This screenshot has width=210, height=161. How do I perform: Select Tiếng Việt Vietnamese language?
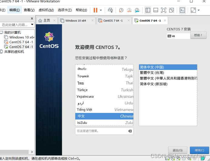[104, 110]
